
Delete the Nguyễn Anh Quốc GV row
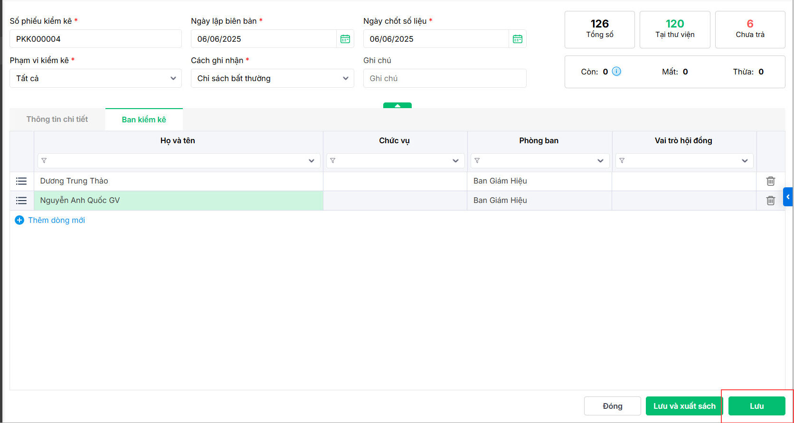[x=770, y=201]
